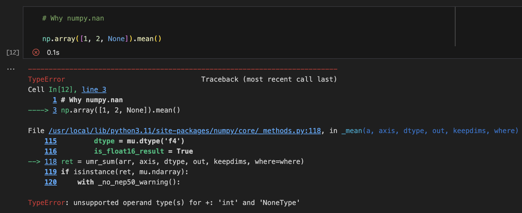Click the red error status icon
The width and height of the screenshot is (522, 213).
pyautogui.click(x=36, y=52)
